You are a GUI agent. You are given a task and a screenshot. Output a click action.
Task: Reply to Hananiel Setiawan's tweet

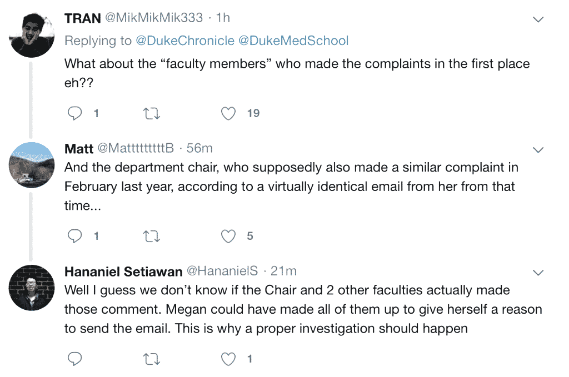[75, 359]
